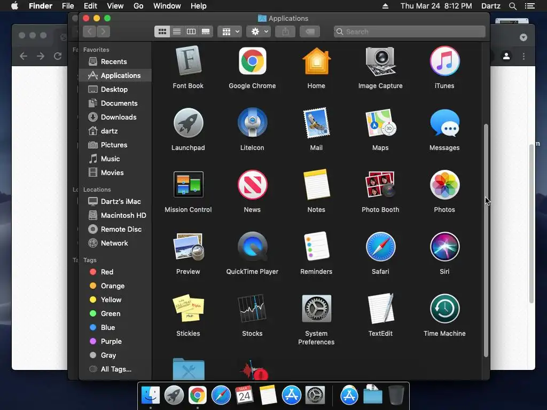
Task: Open the Apple menu
Action: (14, 6)
